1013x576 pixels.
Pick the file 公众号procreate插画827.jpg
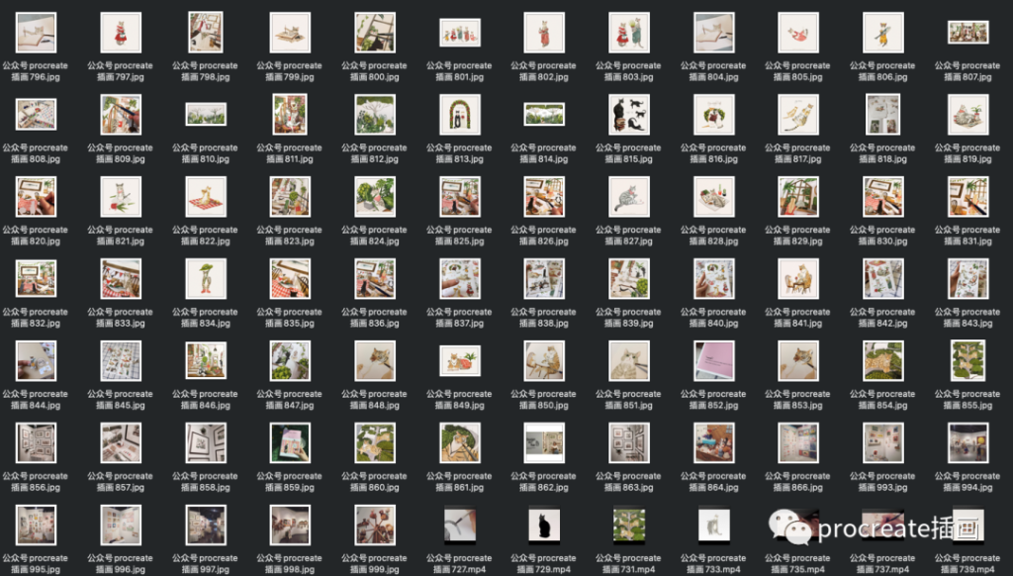pos(629,196)
